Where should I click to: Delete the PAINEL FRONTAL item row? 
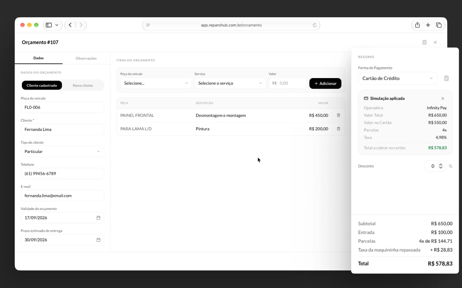click(x=338, y=115)
